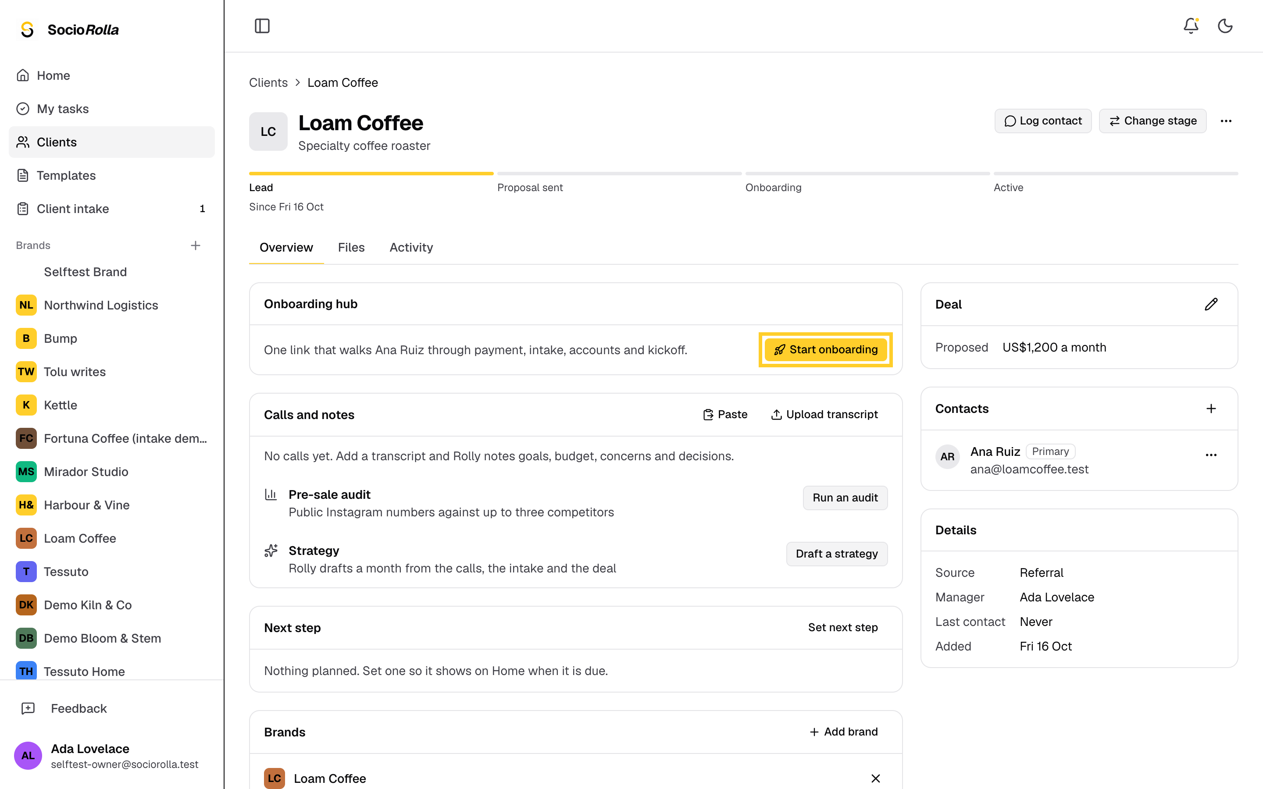Open the more options menu beside Change stage
Viewport: 1263px width, 789px height.
(1226, 121)
